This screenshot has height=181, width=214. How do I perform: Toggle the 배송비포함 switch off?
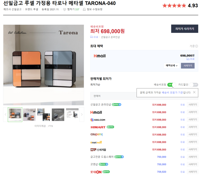(x=172, y=85)
